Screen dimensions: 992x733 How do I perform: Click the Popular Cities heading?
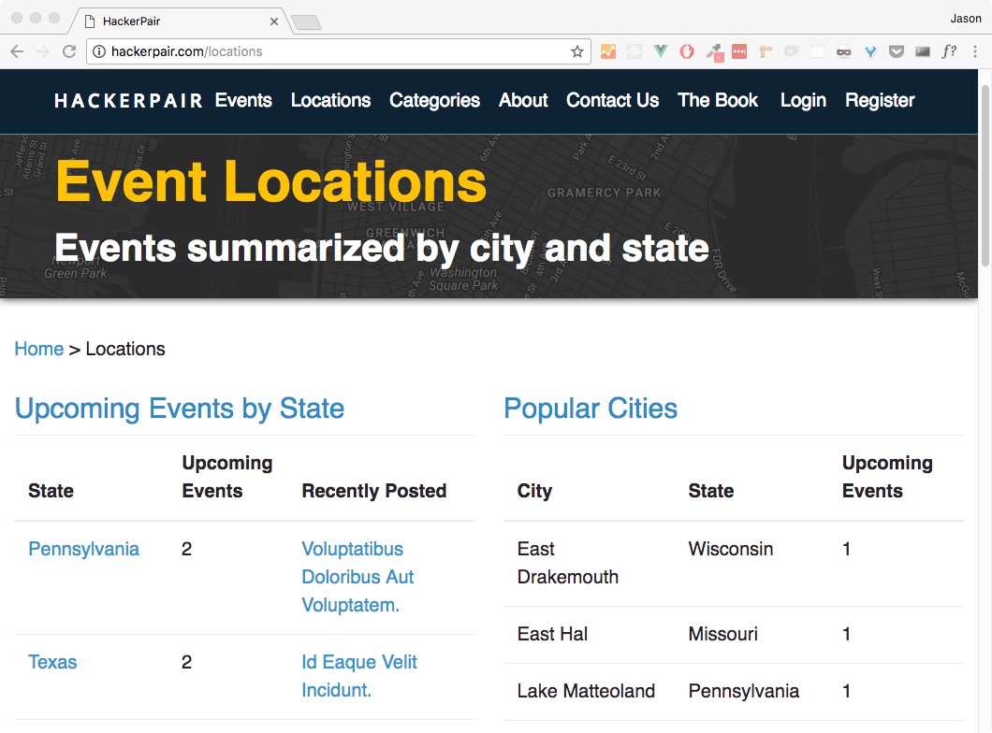591,409
